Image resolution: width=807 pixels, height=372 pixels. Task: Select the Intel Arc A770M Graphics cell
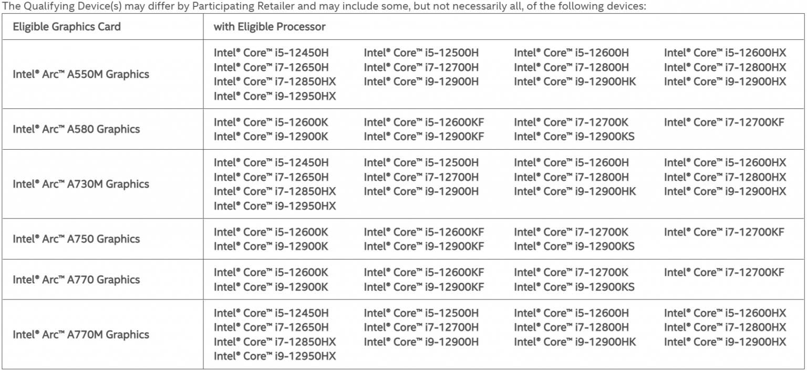click(x=81, y=334)
